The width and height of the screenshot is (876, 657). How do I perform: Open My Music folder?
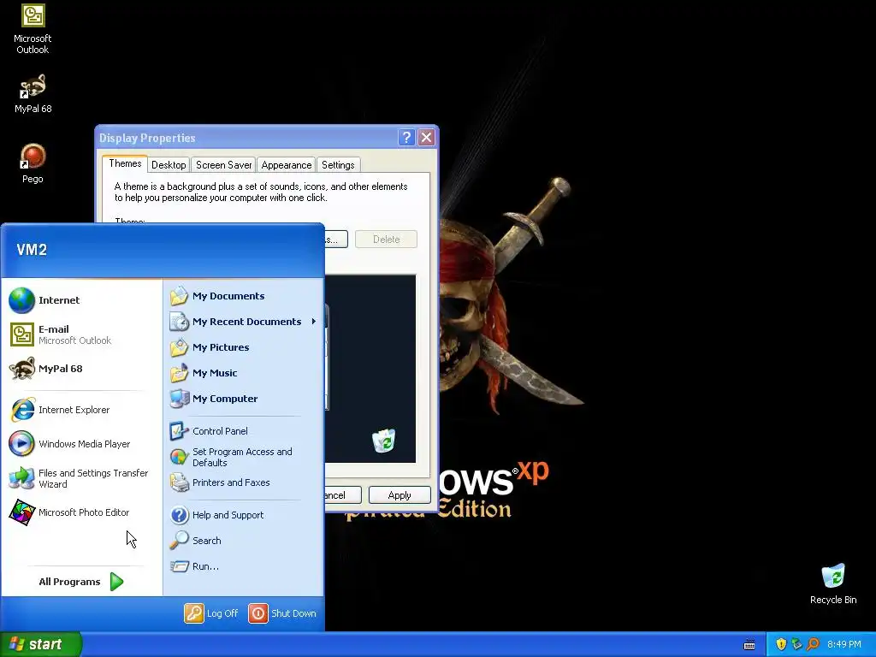[243, 373]
